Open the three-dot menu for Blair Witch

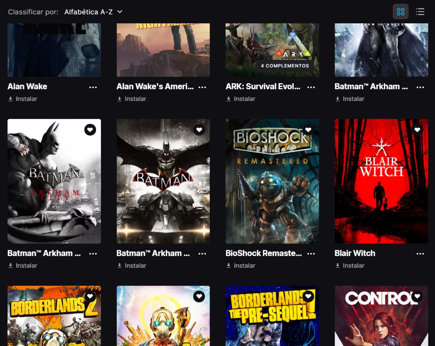click(x=420, y=253)
